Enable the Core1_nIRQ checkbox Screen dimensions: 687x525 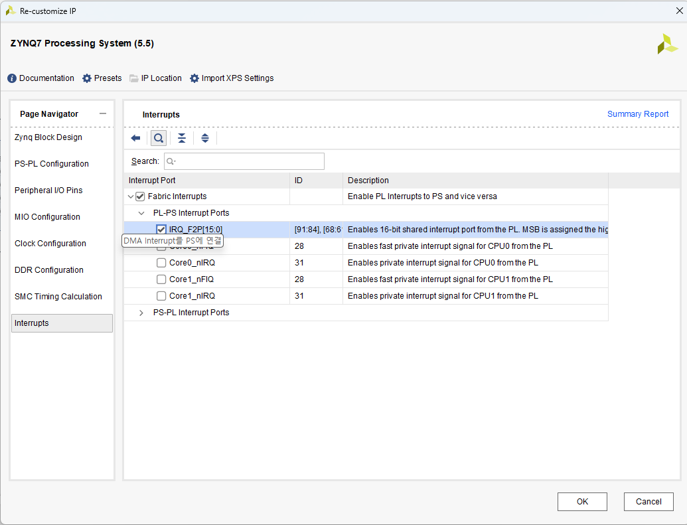tap(161, 296)
